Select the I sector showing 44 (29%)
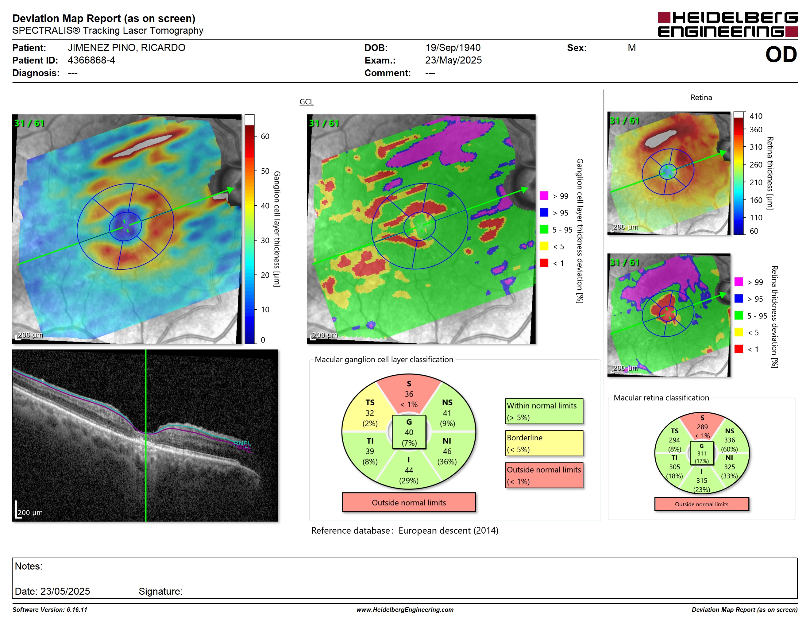 click(409, 470)
